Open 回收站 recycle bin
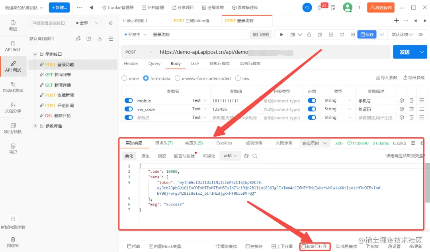Viewport: 430px width, 252px height. point(13,242)
